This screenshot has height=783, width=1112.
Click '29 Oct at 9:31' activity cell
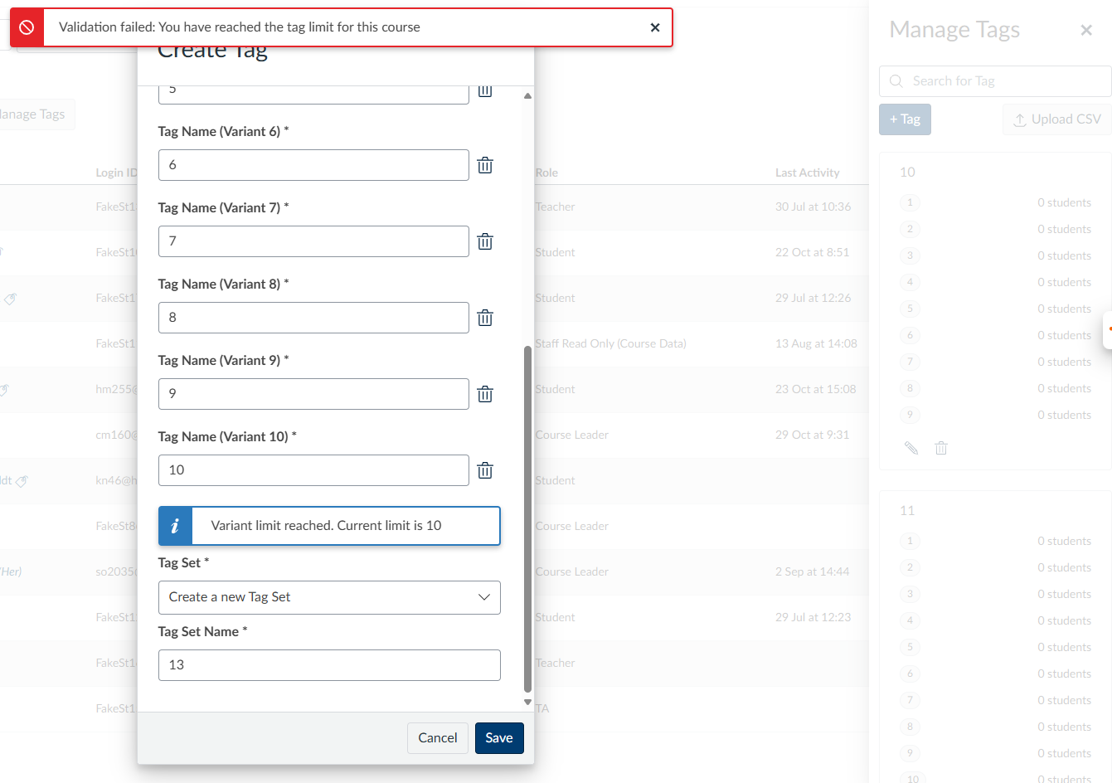[812, 435]
